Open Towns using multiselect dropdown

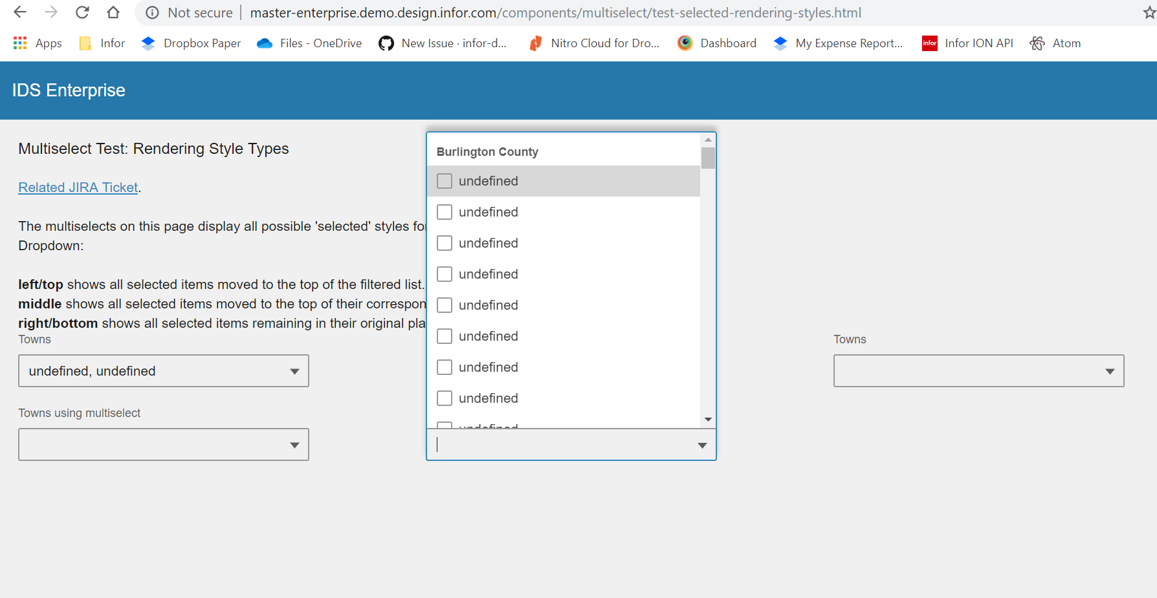click(x=164, y=445)
